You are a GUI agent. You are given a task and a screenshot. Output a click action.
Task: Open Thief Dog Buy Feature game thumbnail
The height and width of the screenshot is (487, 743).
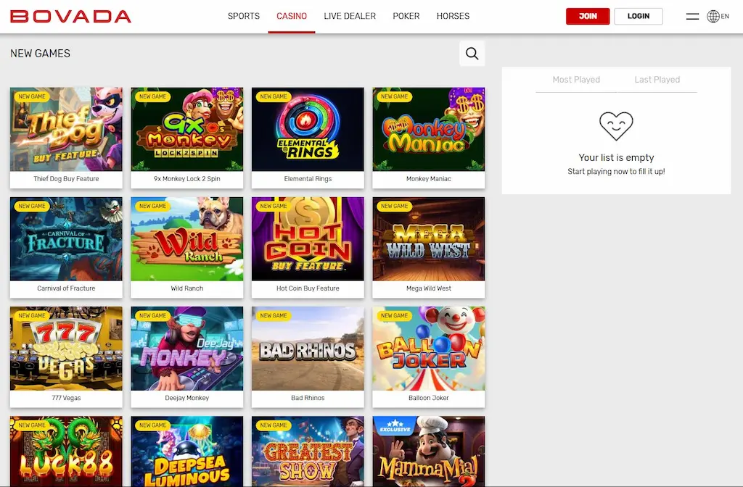66,129
